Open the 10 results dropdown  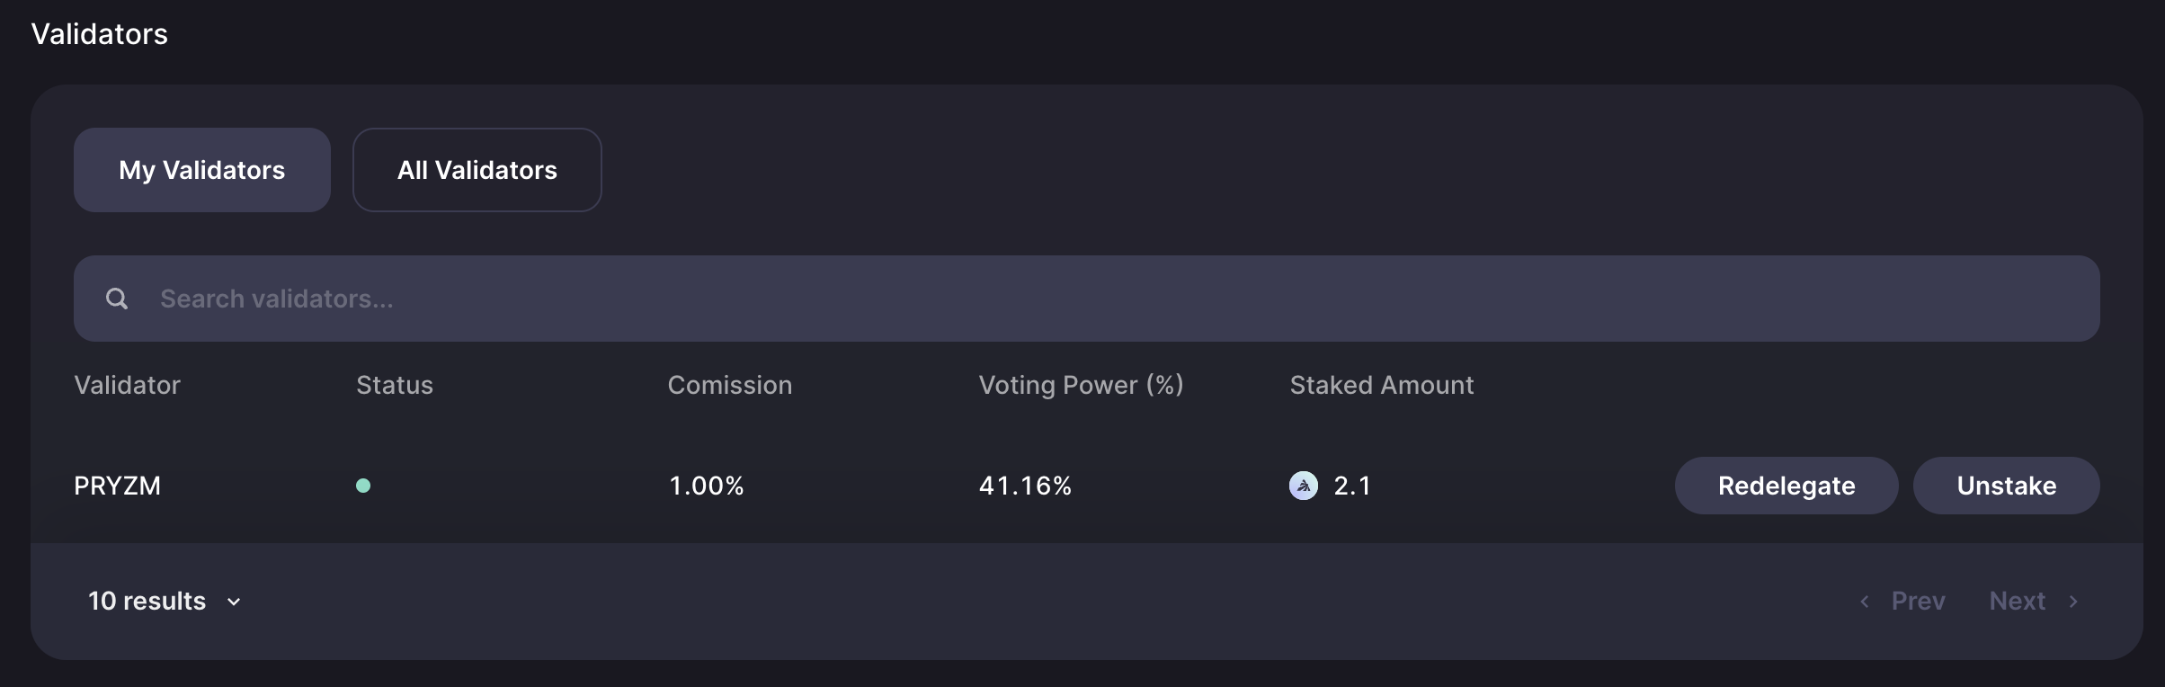[x=165, y=601]
